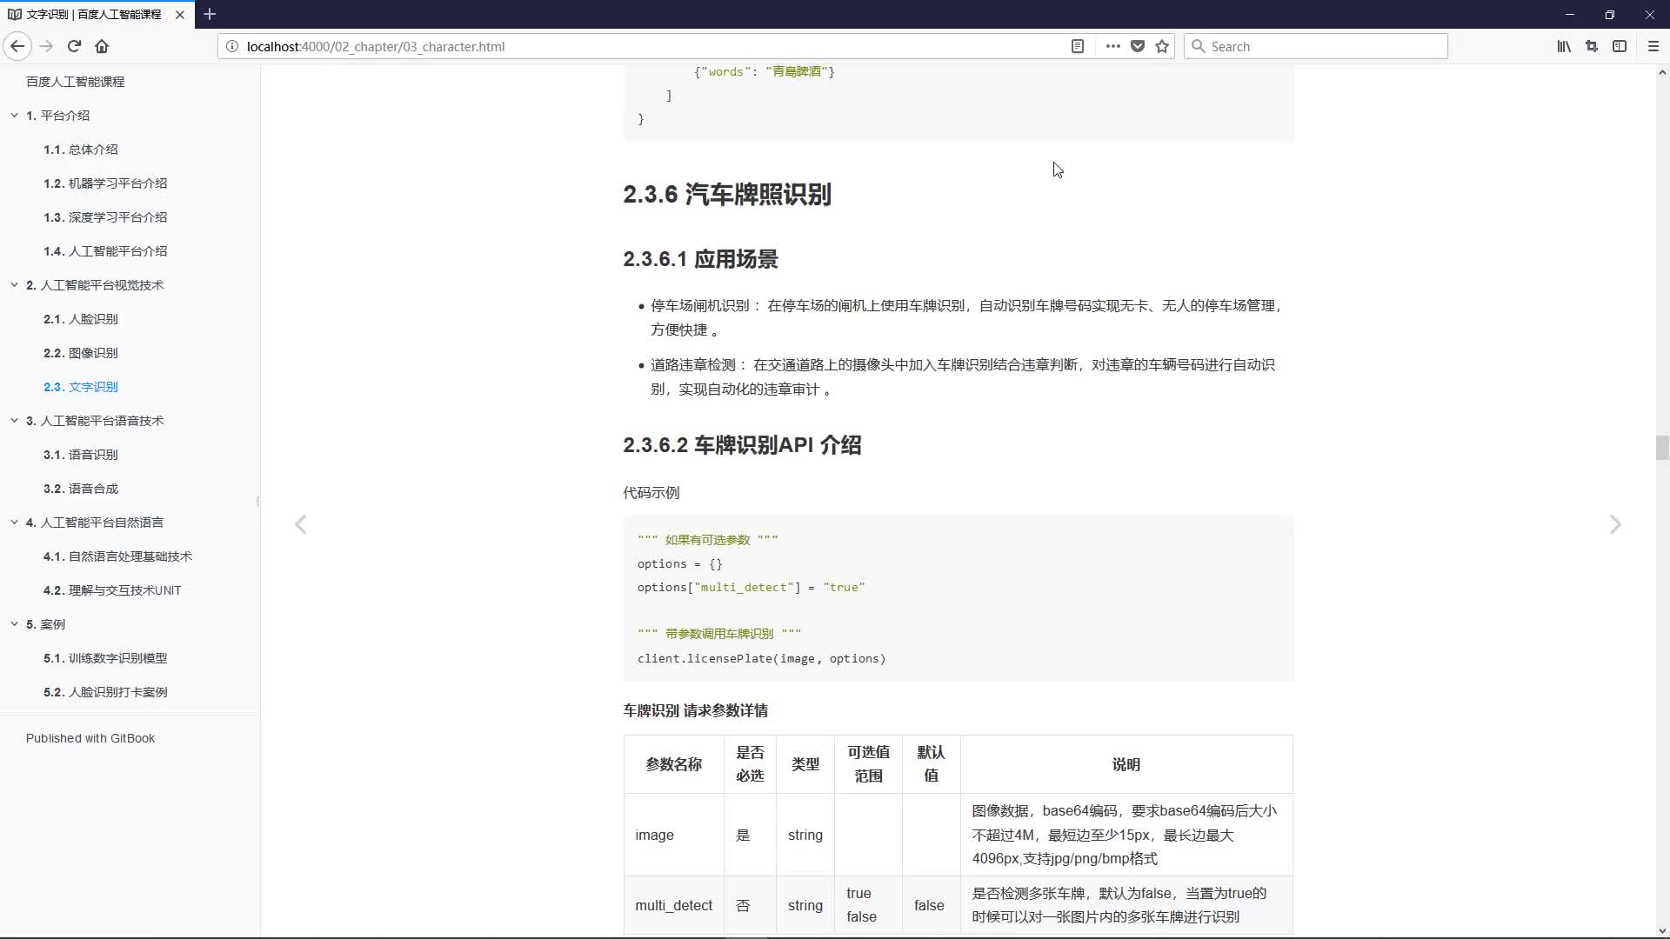Viewport: 1670px width, 939px height.
Task: Collapse the 3. 人工智能平台语音技术 chevron
Action: pyautogui.click(x=14, y=420)
